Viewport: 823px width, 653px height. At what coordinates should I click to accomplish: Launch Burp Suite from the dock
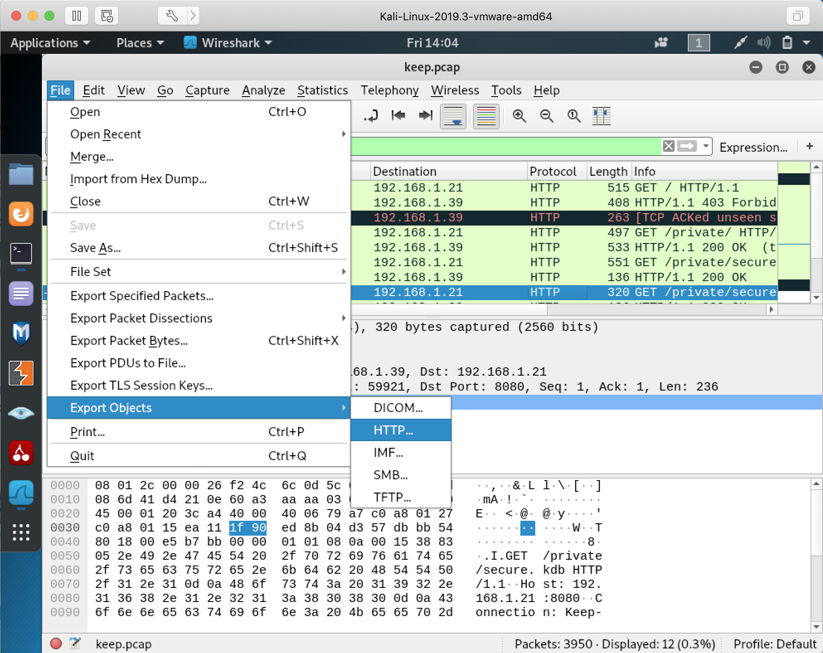point(21,373)
